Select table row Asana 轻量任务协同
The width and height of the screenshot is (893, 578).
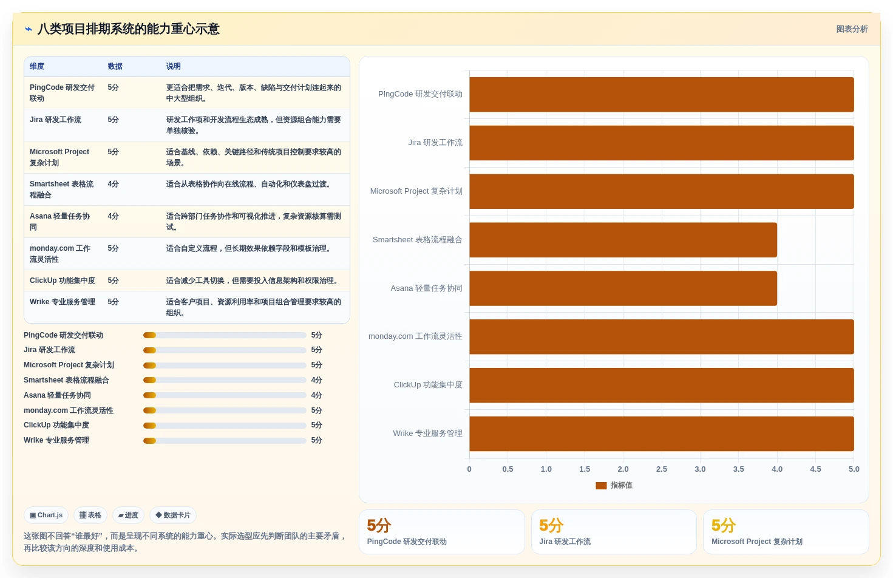187,222
